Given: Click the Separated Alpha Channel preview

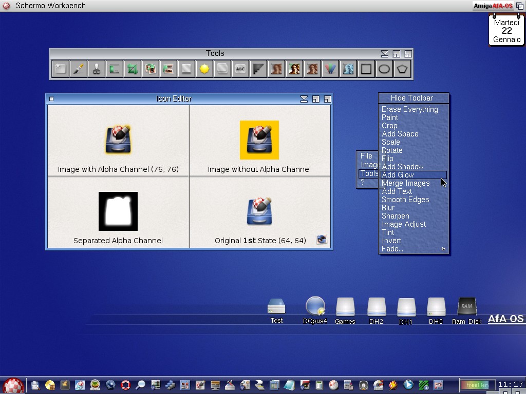Looking at the screenshot, I should pyautogui.click(x=118, y=211).
